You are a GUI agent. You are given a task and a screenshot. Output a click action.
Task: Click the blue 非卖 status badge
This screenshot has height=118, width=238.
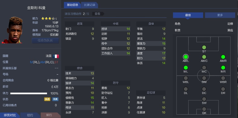[x=55, y=99]
